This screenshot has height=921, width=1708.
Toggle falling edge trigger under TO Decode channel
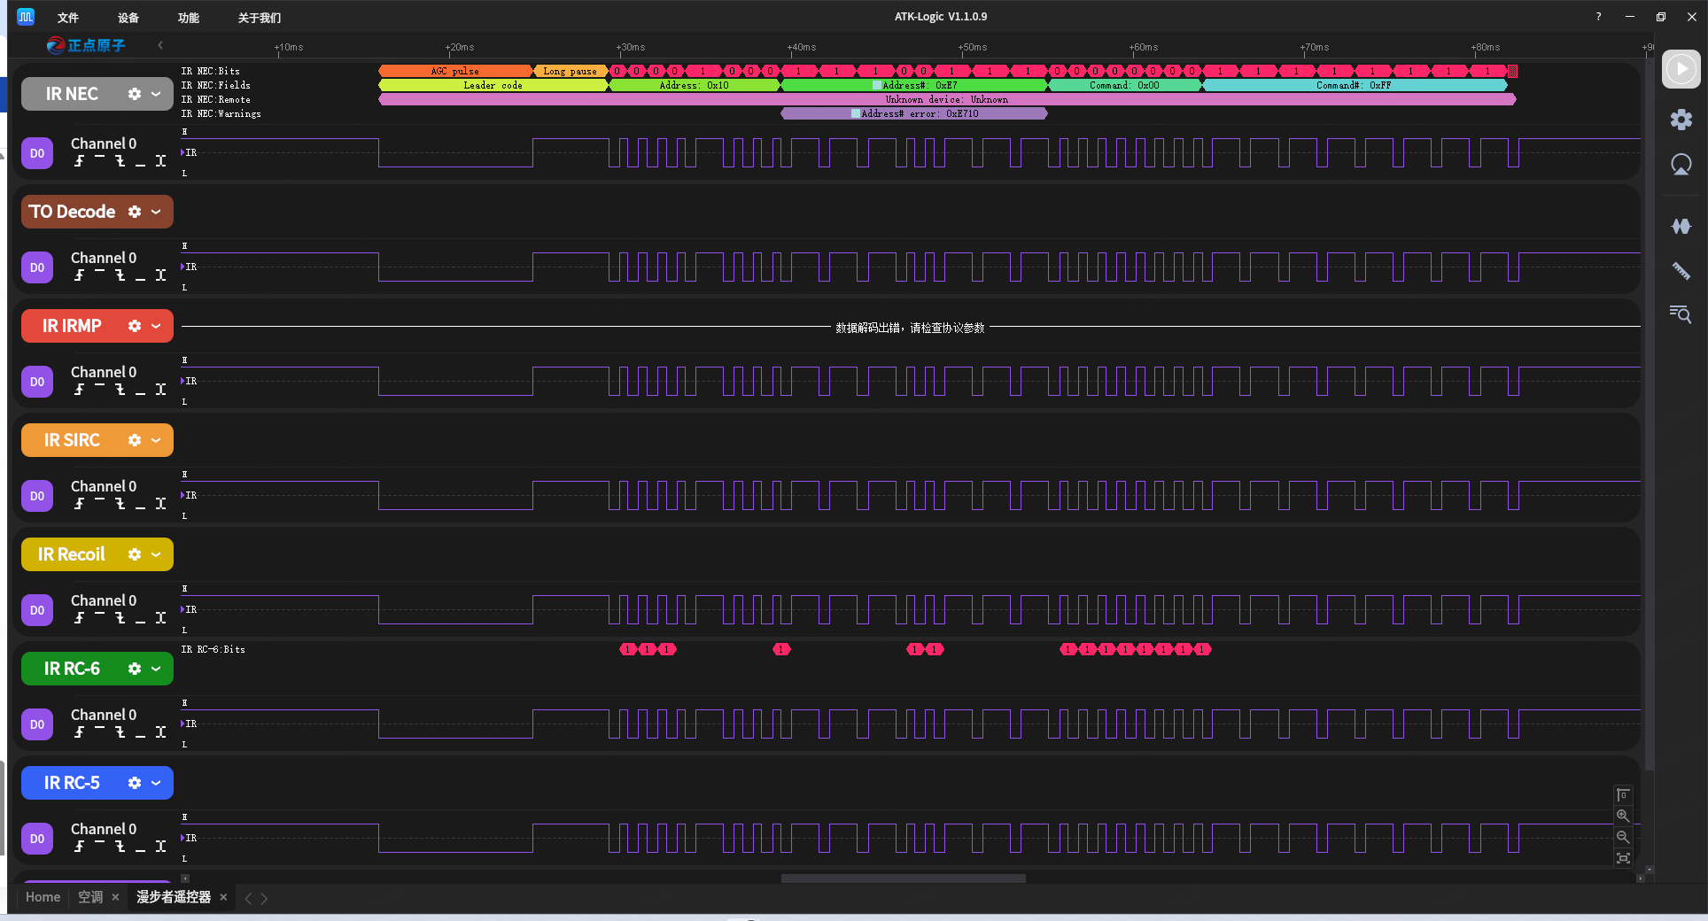[x=120, y=275]
